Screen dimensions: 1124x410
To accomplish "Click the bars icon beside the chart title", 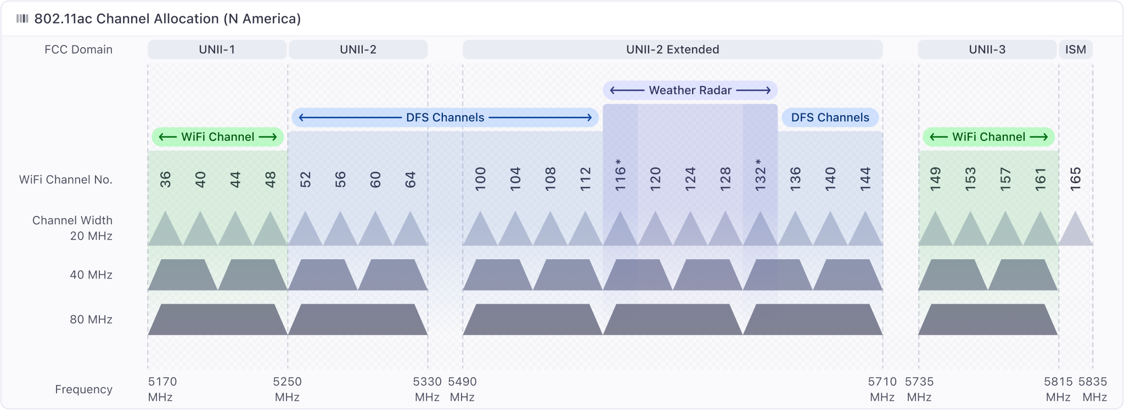I will tap(22, 19).
